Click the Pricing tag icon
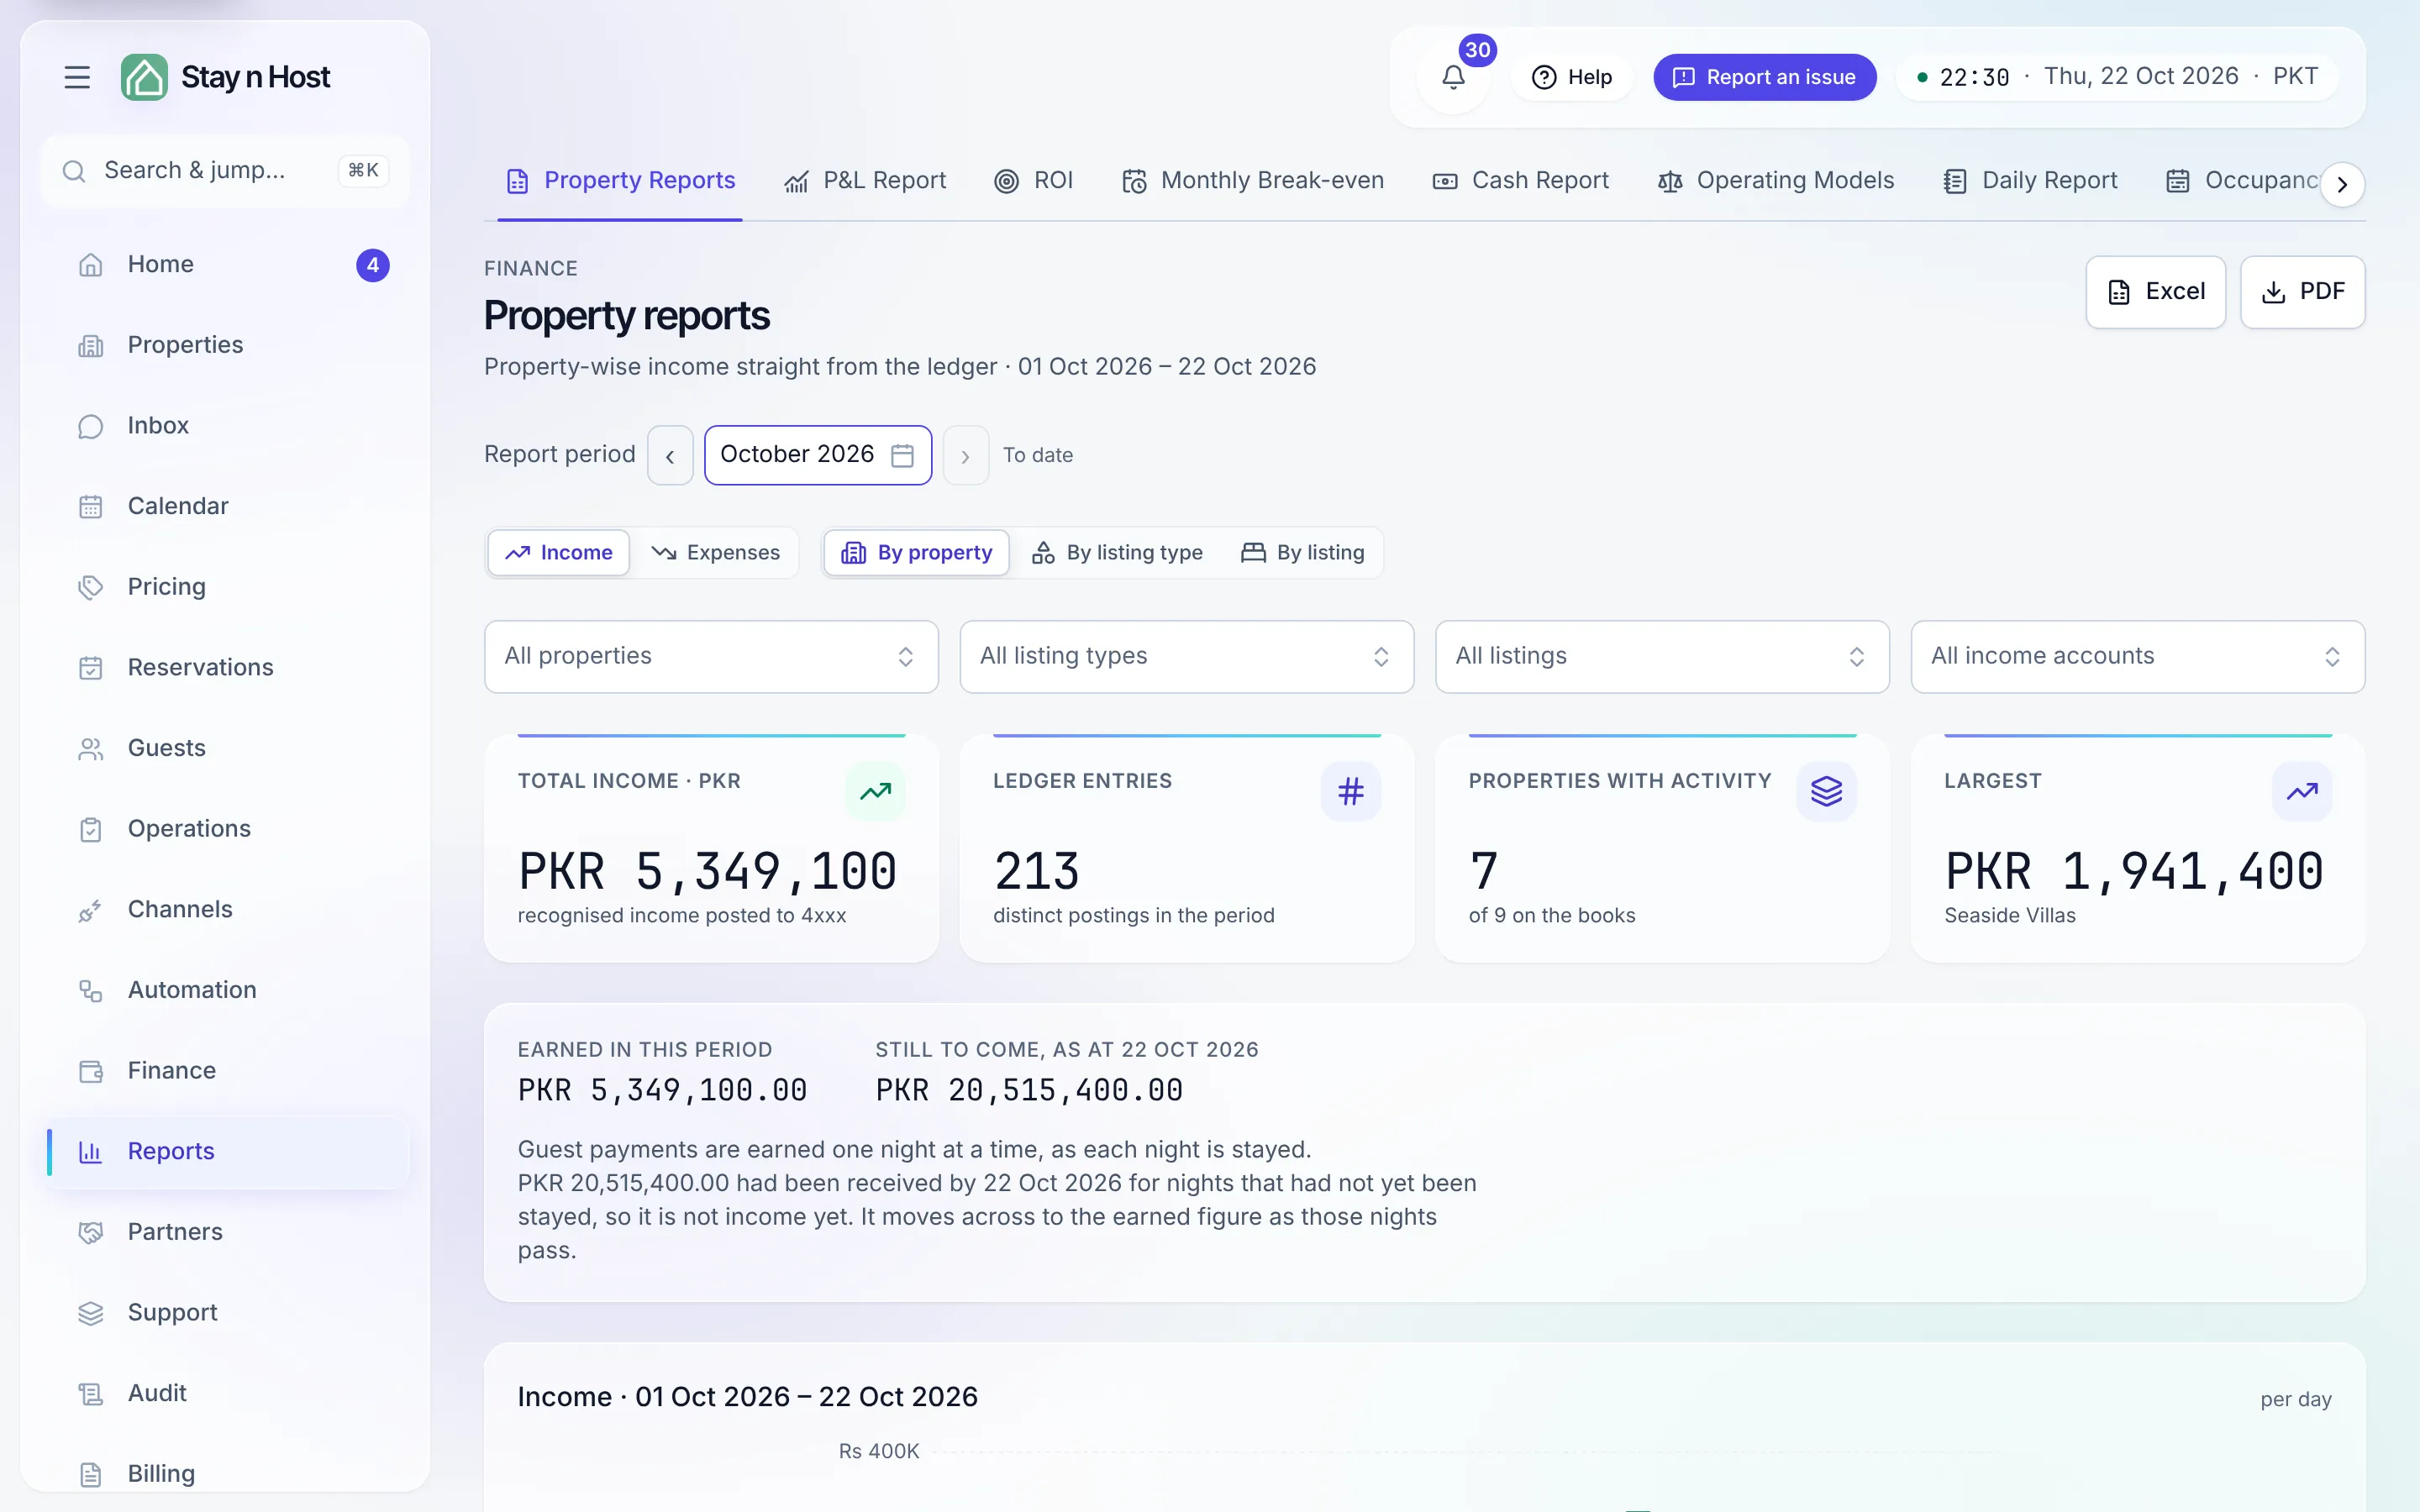Viewport: 2420px width, 1512px height. coord(91,587)
